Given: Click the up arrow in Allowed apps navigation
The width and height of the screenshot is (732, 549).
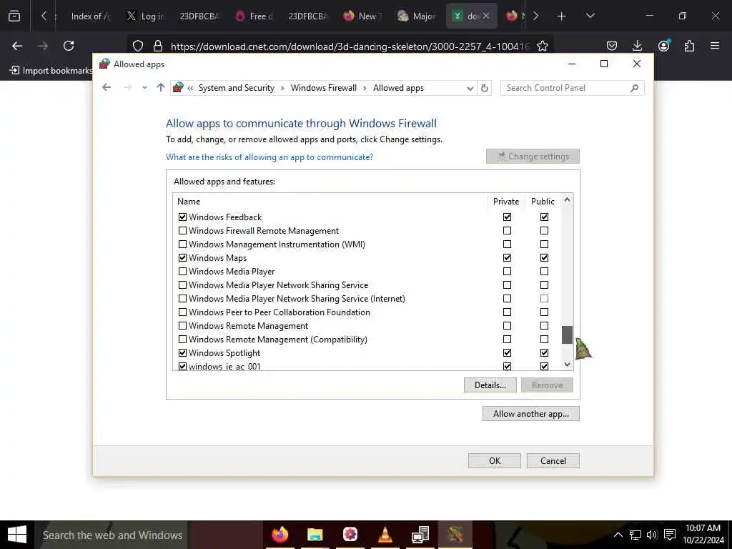Looking at the screenshot, I should [161, 88].
